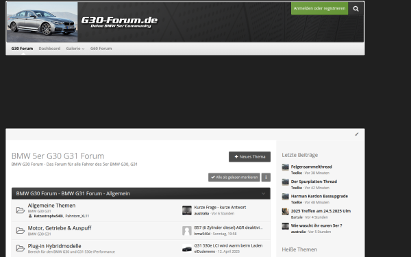Viewport: 411px width, 257px height.
Task: Open thread B57 (6 Zylinder diesel) AGR
Action: 228,228
